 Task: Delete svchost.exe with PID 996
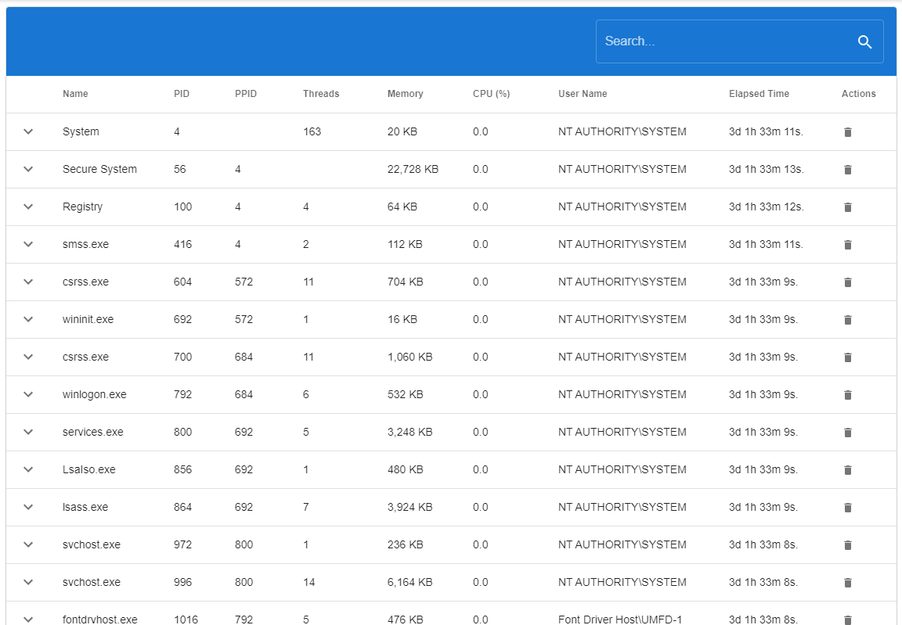click(847, 582)
